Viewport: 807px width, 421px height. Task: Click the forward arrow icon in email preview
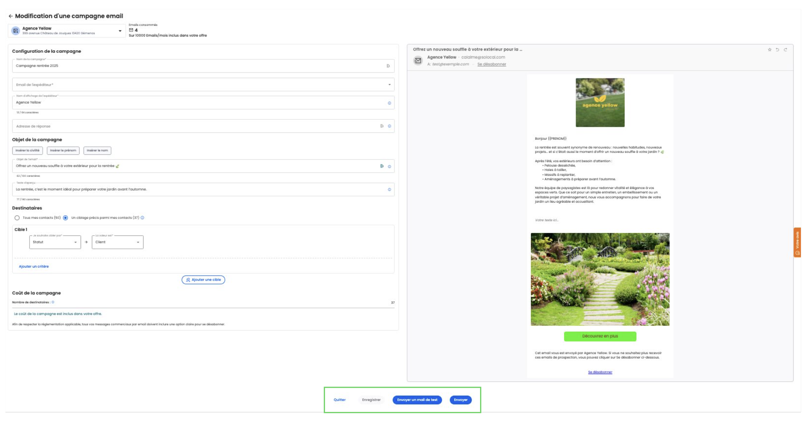(785, 50)
